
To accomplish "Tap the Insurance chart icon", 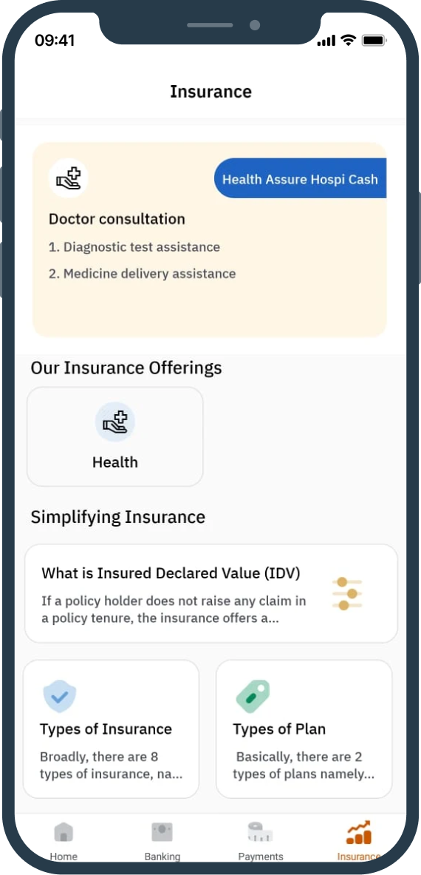I will click(359, 832).
